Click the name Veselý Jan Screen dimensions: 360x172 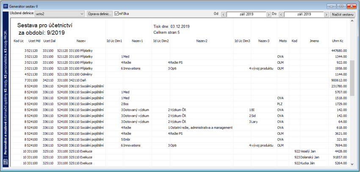tap(308, 151)
